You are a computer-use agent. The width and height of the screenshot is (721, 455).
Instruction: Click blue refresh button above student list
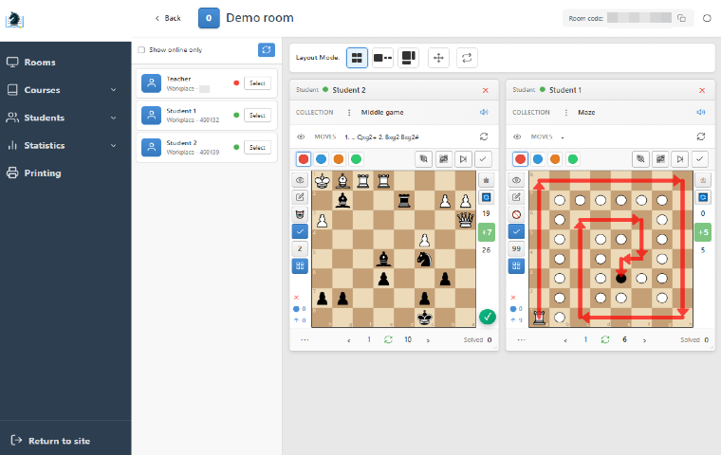tap(267, 50)
